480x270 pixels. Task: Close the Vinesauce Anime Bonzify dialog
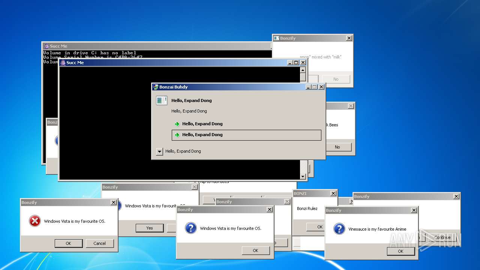click(414, 210)
